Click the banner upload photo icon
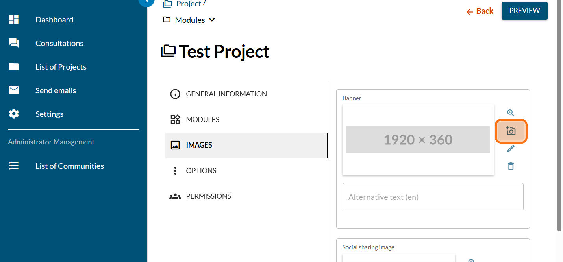 tap(511, 131)
